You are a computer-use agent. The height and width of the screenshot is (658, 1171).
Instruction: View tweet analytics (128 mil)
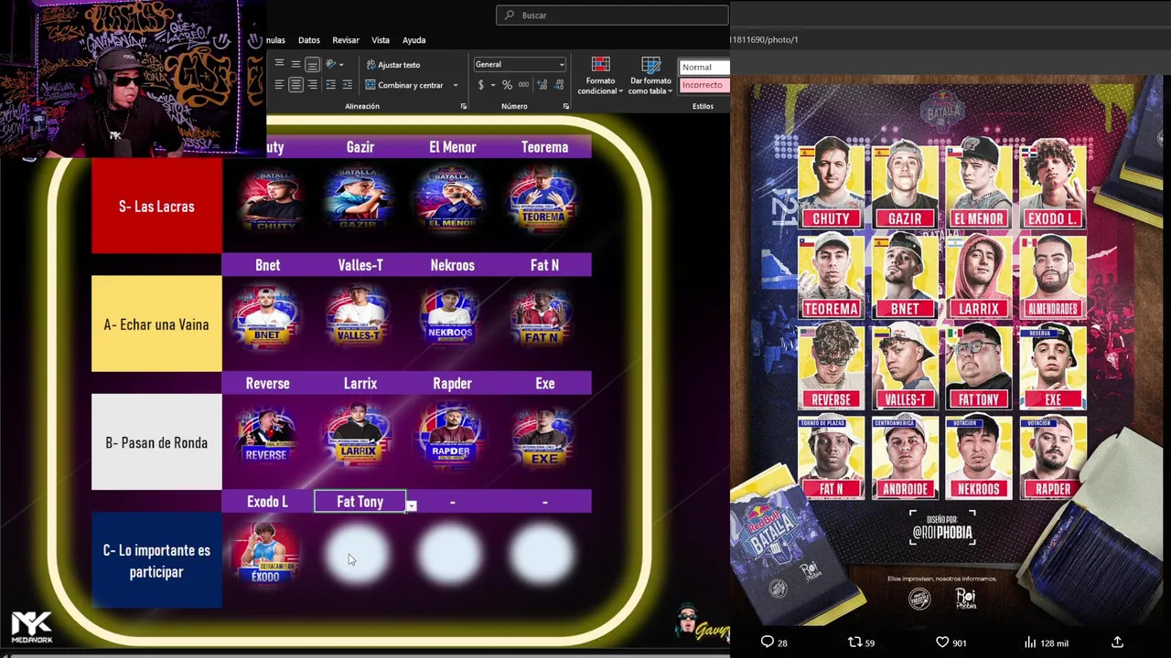click(1047, 642)
